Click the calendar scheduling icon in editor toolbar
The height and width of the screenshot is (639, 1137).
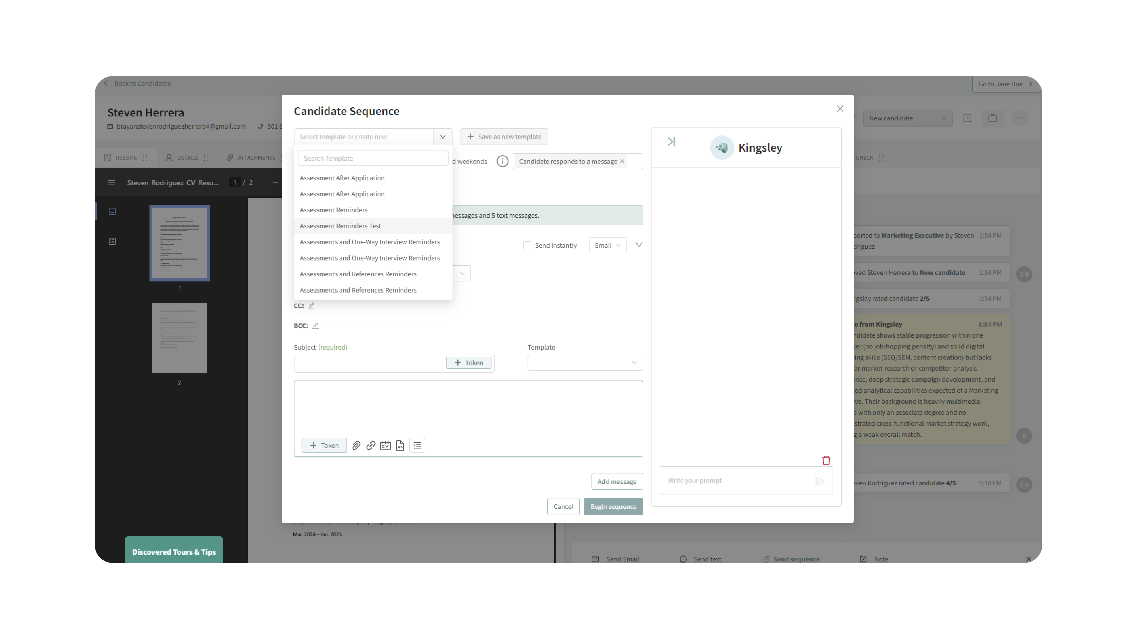385,445
